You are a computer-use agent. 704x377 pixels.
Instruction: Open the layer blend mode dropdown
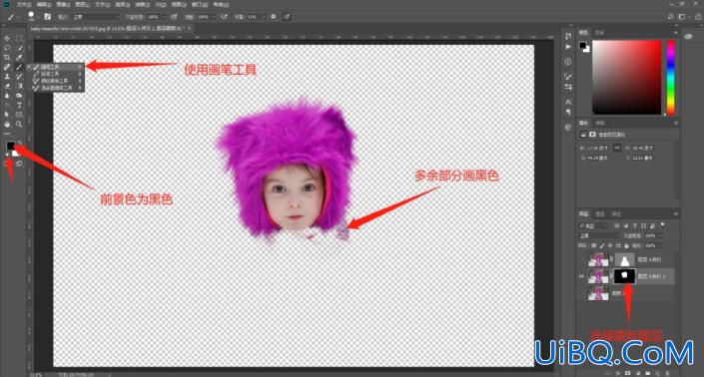tap(599, 235)
